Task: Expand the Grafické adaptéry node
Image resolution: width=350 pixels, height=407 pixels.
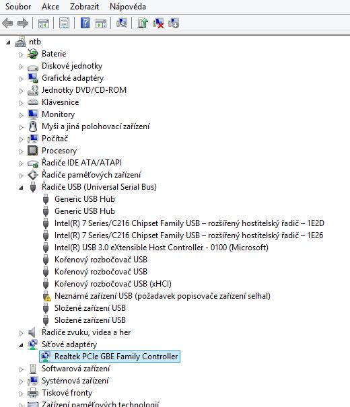Action: coord(21,79)
